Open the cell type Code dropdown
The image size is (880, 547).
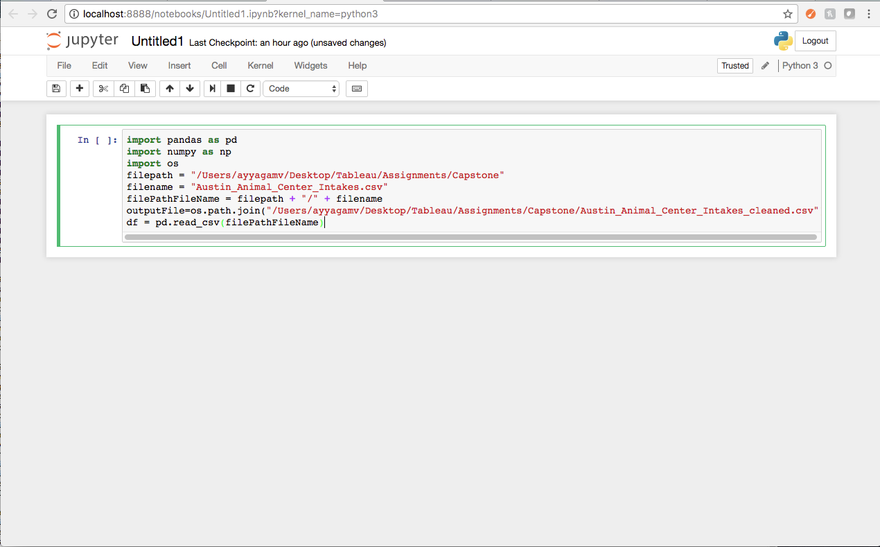[x=301, y=89]
